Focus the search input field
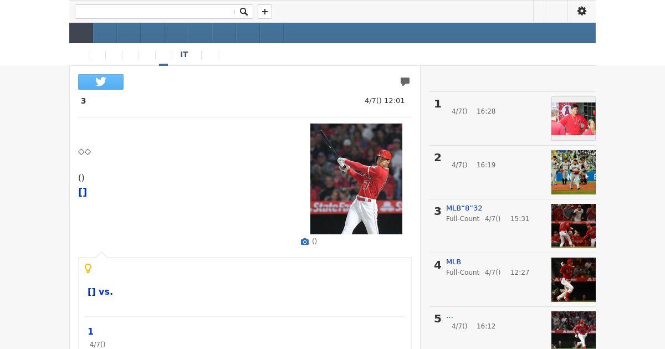Screen dimensions: 665x349 tap(155, 12)
